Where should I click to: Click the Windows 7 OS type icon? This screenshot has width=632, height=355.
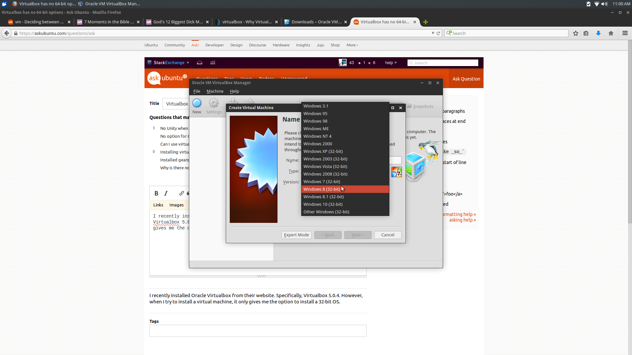coord(397,172)
